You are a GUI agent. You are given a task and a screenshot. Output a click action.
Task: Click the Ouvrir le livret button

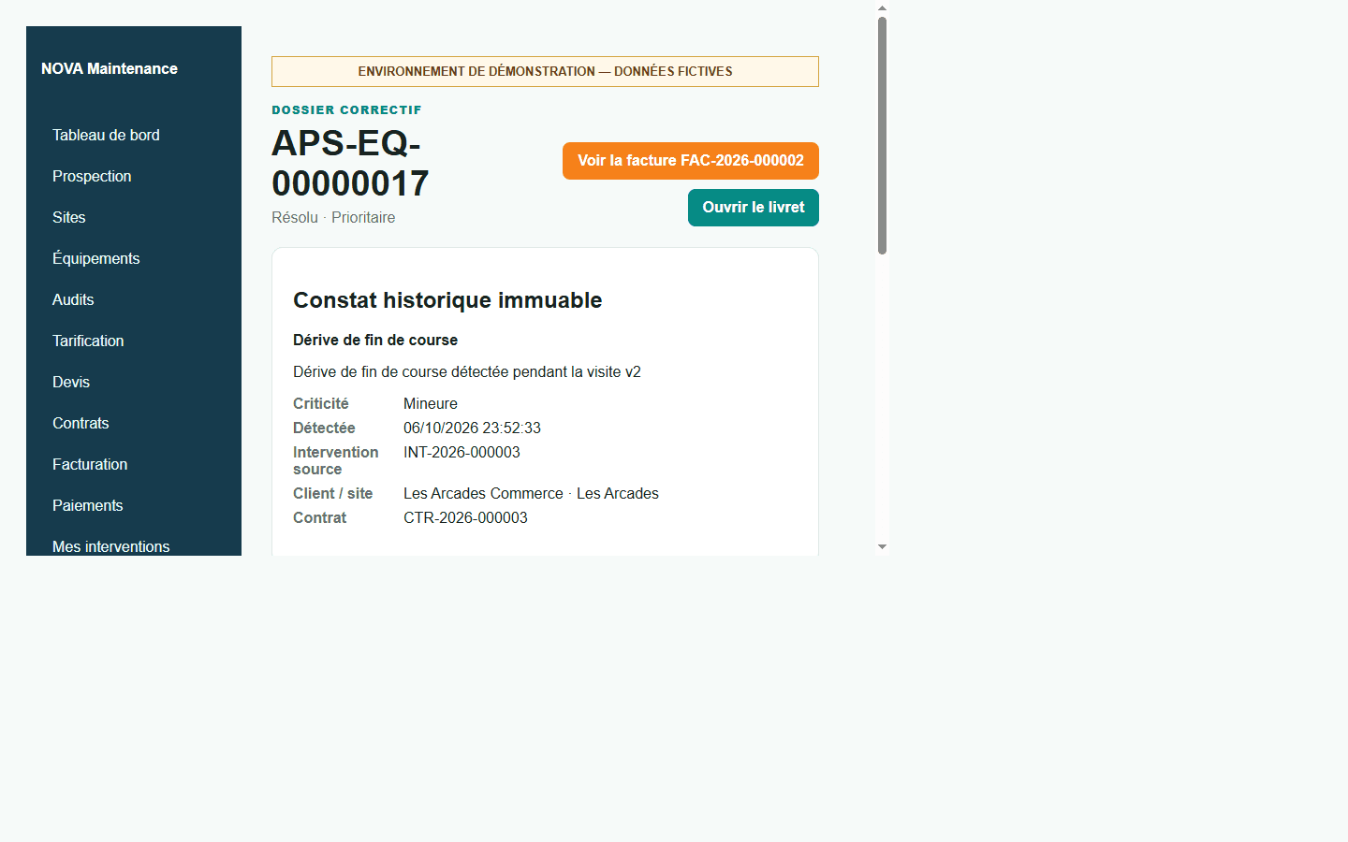coord(754,208)
